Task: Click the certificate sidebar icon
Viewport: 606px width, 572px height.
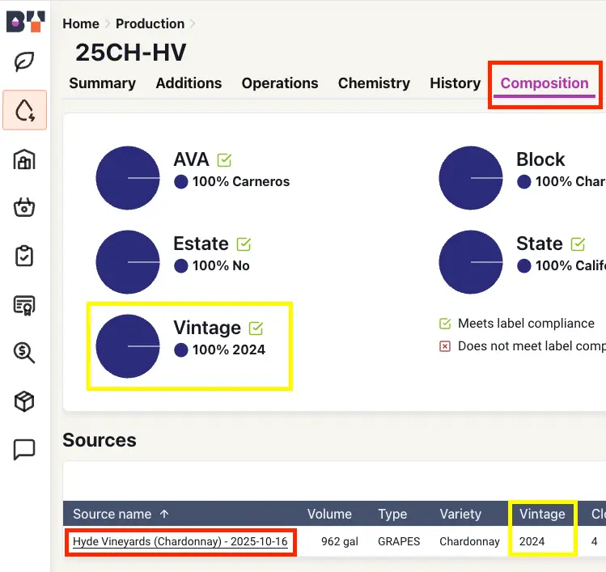Action: 24,304
